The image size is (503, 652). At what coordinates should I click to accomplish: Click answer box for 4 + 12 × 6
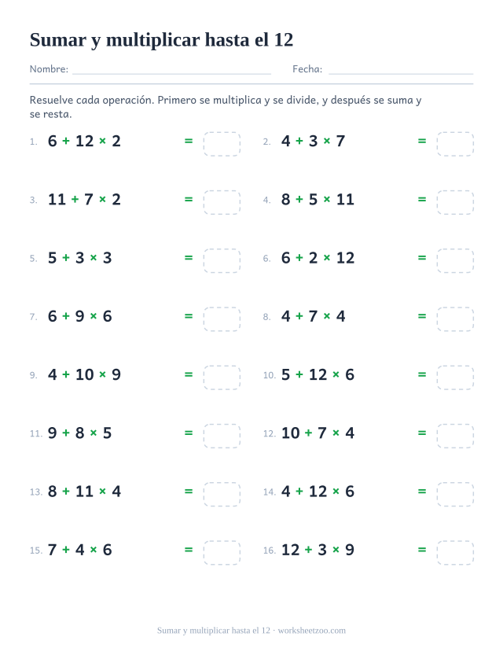[455, 495]
